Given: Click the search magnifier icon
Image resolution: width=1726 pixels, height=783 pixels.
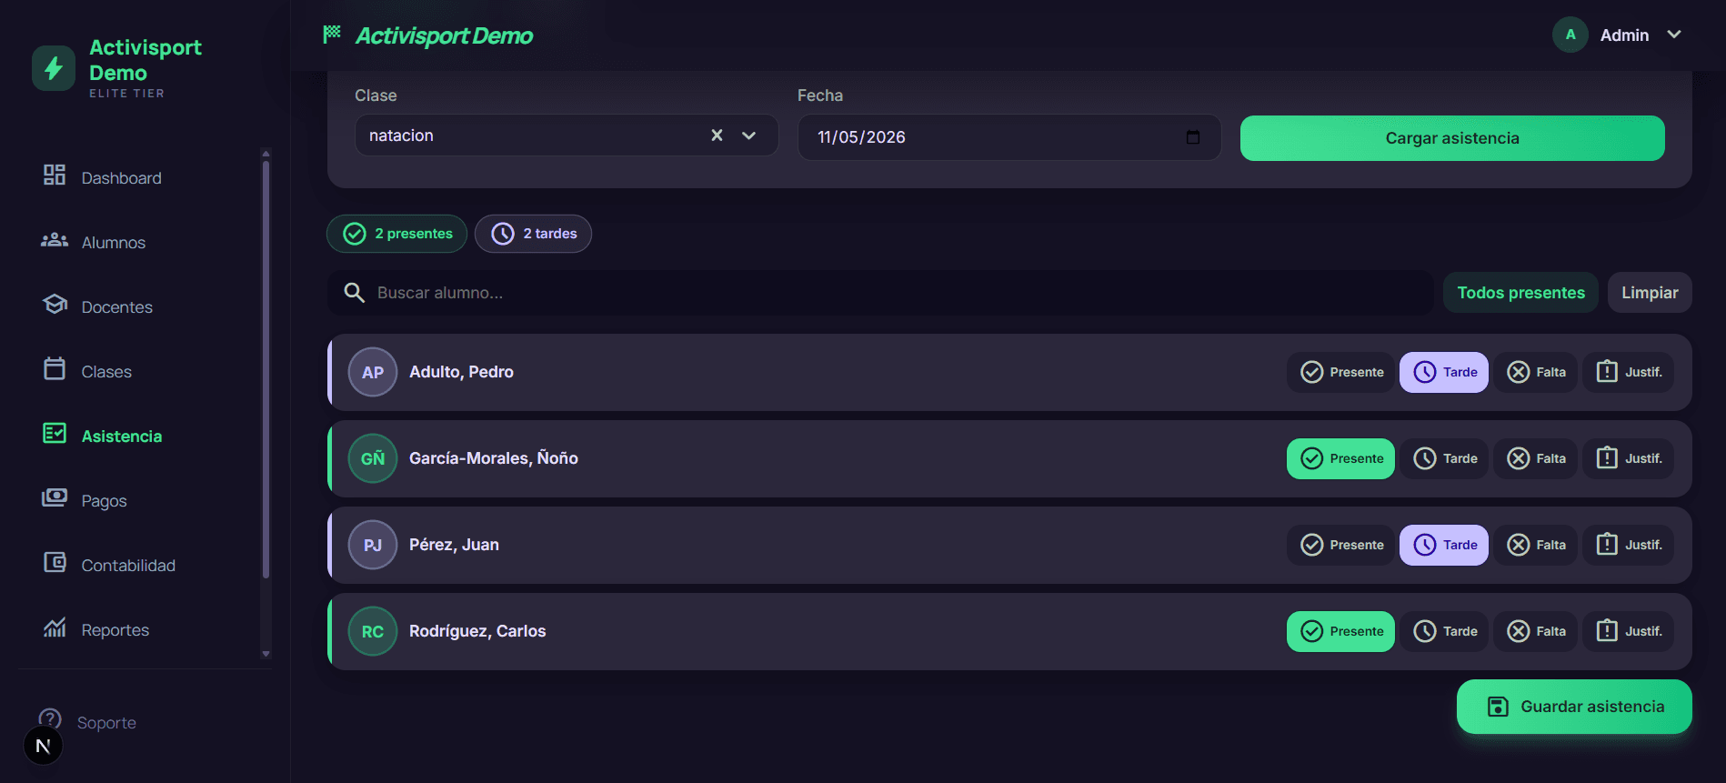Looking at the screenshot, I should click(x=354, y=292).
